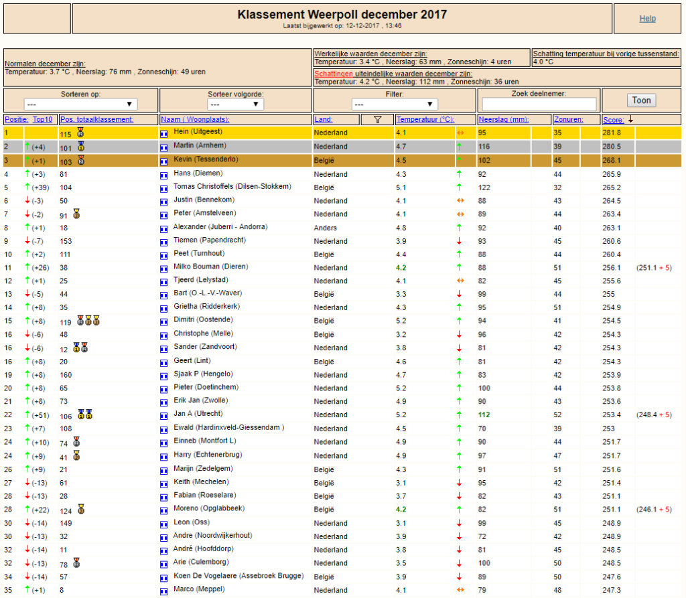Sort by the Temperatuur (°C) column header
This screenshot has height=598, width=686.
click(425, 119)
